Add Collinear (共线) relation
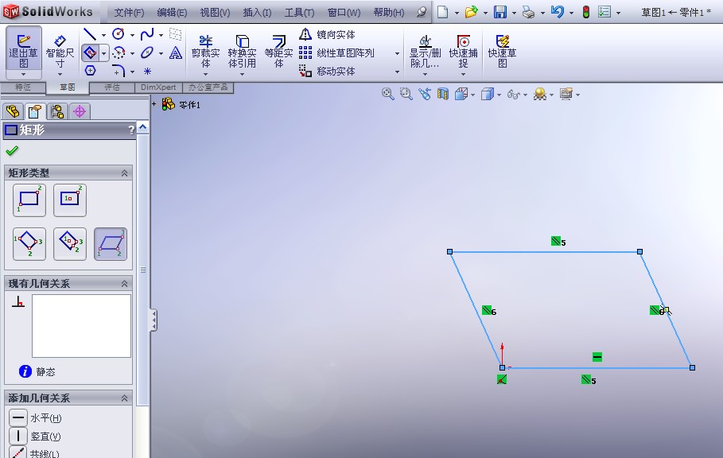The height and width of the screenshot is (458, 723). (34, 453)
